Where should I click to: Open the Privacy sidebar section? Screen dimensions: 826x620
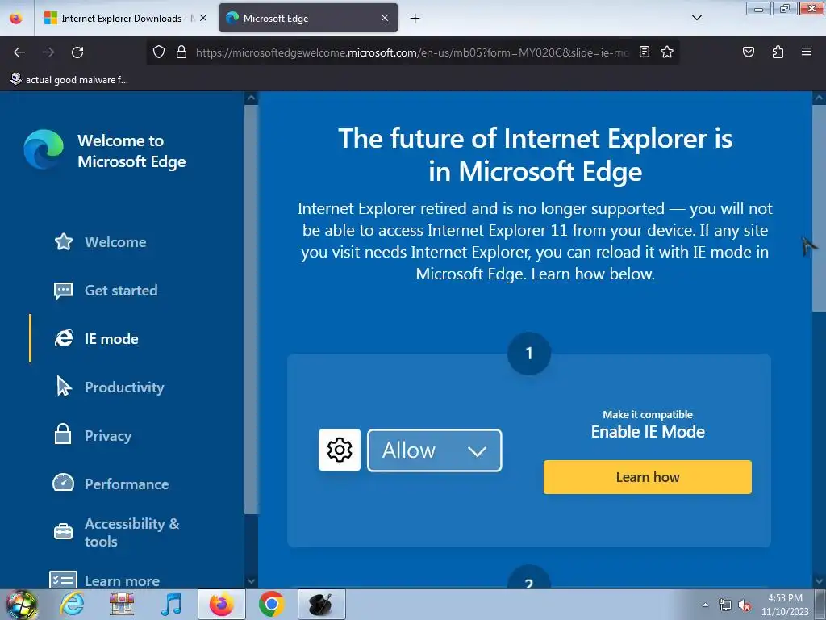coord(108,436)
